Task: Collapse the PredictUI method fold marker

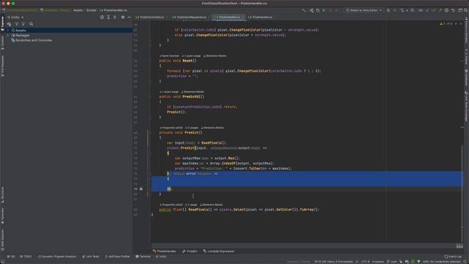Action: (x=150, y=97)
